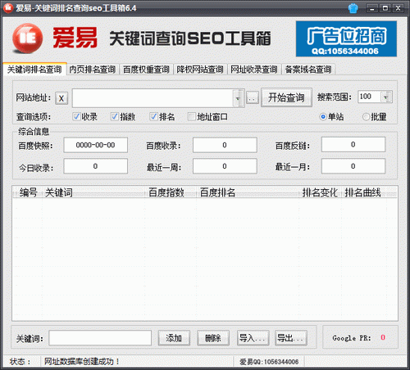Click the blue shirt skin icon in title bar
Viewport: 410px width, 370px height.
353,8
